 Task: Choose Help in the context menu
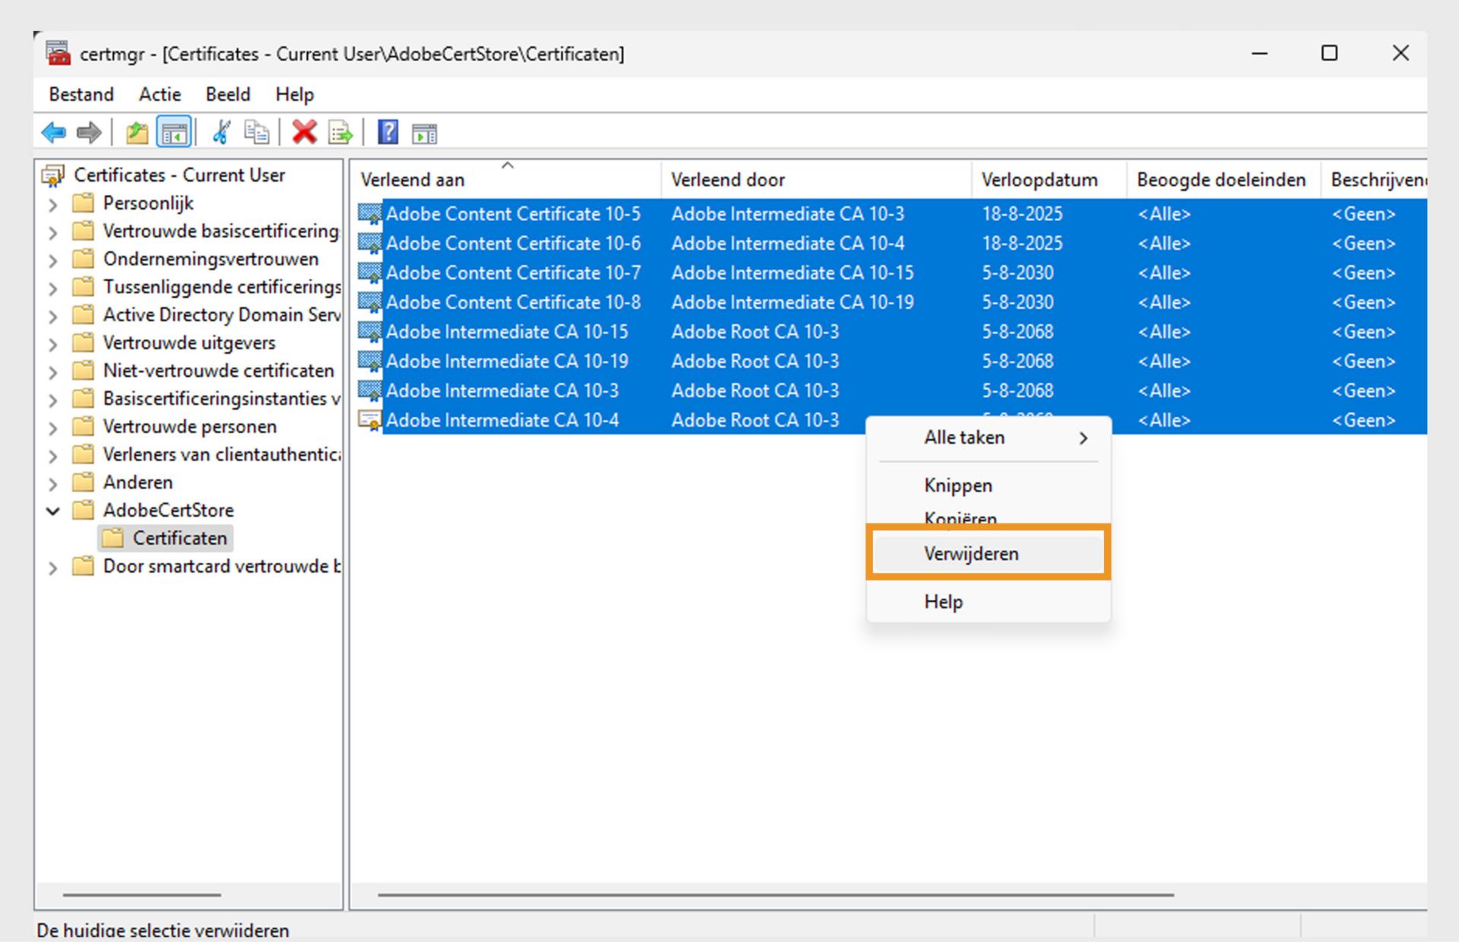point(988,602)
